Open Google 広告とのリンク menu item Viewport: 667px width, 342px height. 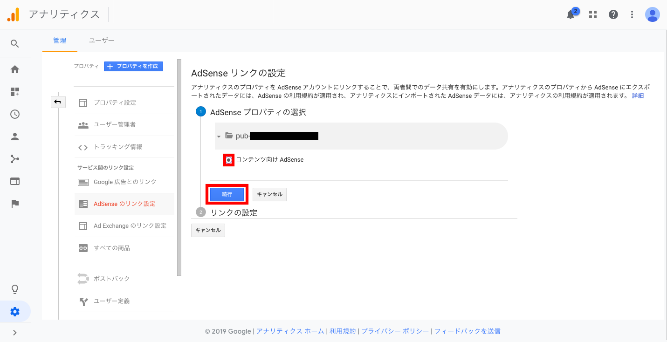point(124,182)
